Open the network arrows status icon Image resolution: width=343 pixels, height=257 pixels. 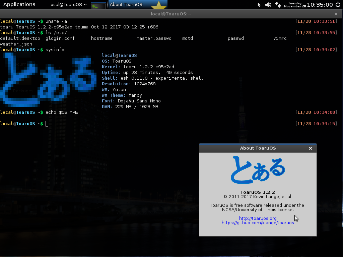click(x=278, y=5)
